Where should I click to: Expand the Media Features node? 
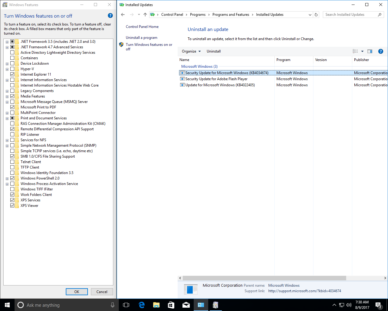point(7,97)
